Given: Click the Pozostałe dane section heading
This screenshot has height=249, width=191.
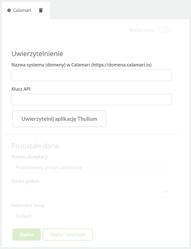Looking at the screenshot, I should pos(35,146).
